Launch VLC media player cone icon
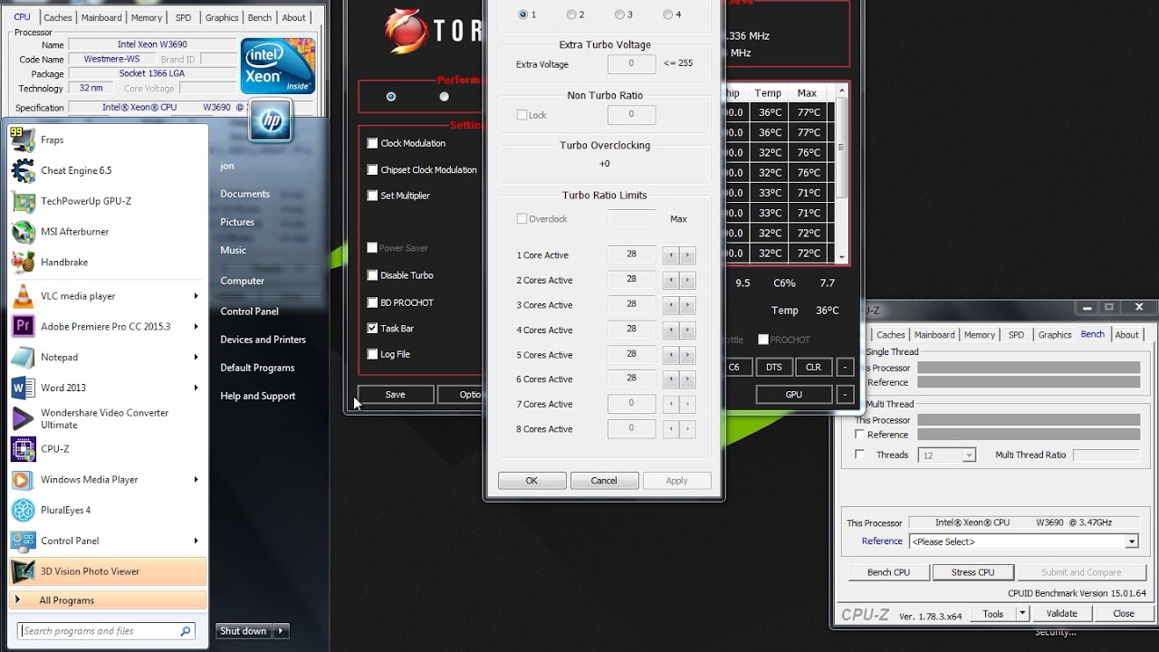This screenshot has width=1159, height=652. (23, 296)
